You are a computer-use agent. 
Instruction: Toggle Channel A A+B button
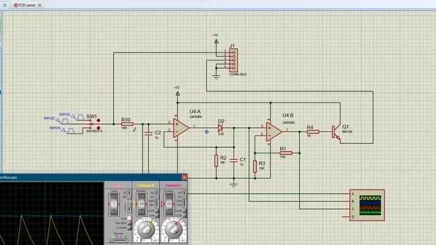point(157,215)
